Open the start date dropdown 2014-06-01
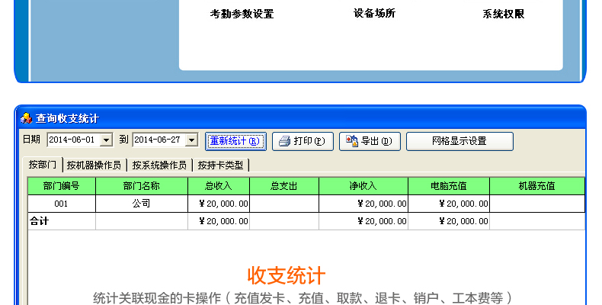 (106, 140)
